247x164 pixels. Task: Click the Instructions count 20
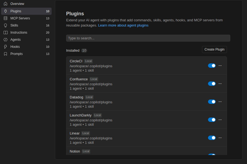pos(47,33)
